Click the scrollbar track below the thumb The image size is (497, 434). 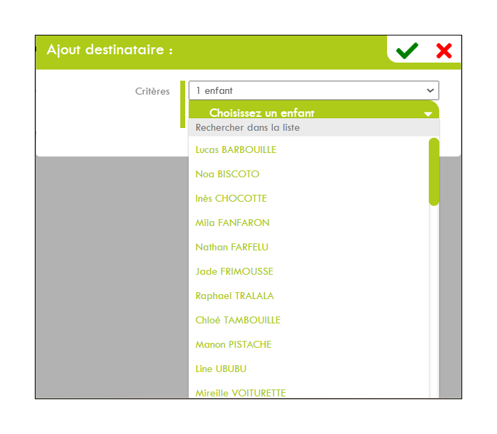point(434,302)
